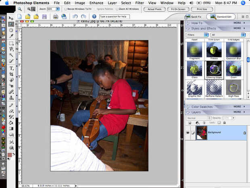Open the layer Opacity arrow
250x188 pixels.
pyautogui.click(x=233, y=118)
